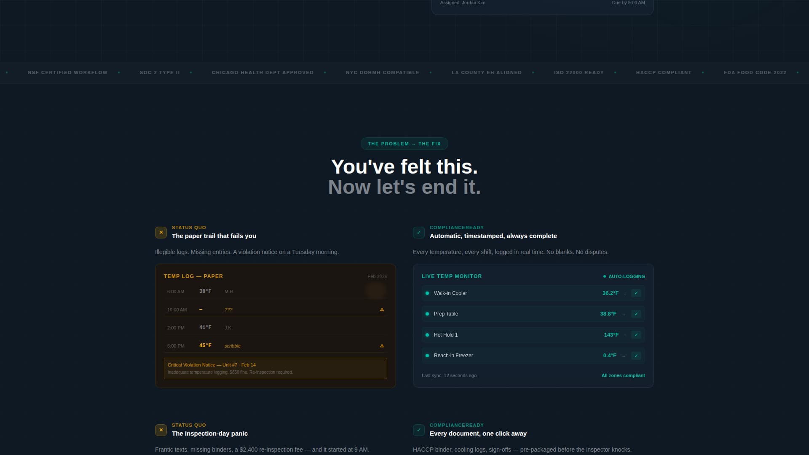Click the check badge on the Prep Table row
The height and width of the screenshot is (455, 809).
click(636, 314)
